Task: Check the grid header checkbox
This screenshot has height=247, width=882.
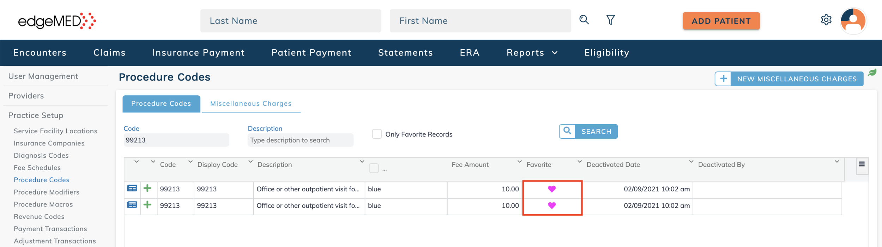Action: click(374, 168)
